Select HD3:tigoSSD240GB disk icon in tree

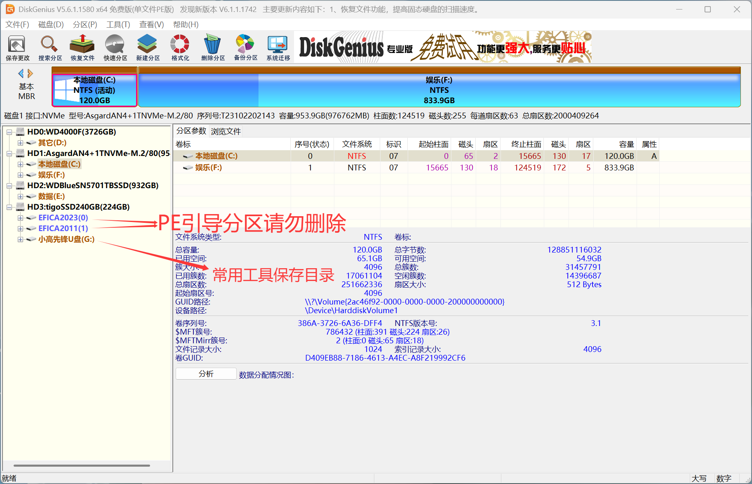21,207
